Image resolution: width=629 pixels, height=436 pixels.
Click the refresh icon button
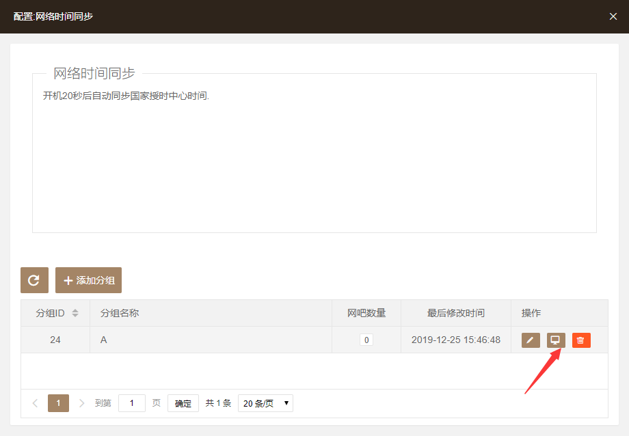[x=34, y=280]
